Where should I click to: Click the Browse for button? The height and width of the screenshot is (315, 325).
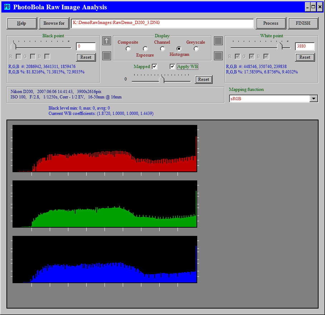point(54,23)
